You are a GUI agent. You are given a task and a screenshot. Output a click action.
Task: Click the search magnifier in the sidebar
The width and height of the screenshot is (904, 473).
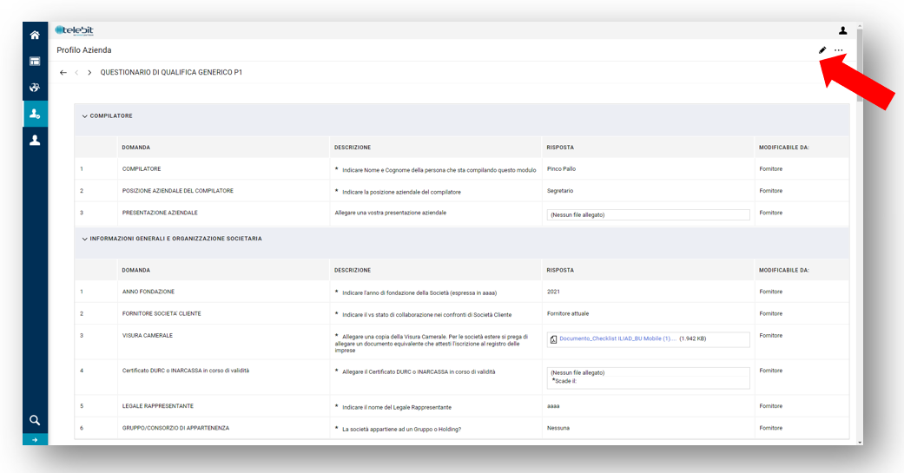pyautogui.click(x=35, y=420)
